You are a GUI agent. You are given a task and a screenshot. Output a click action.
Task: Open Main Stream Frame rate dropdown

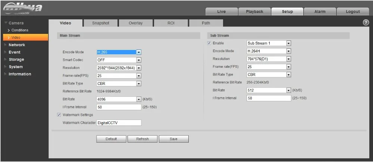[x=119, y=76]
